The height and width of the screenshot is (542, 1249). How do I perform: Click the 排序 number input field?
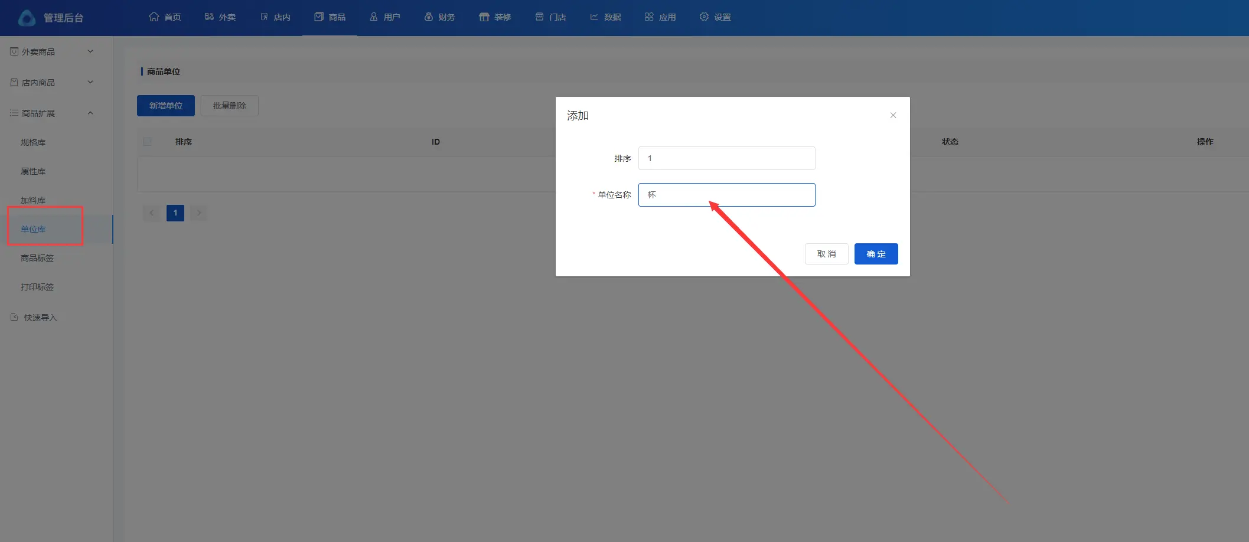coord(726,158)
